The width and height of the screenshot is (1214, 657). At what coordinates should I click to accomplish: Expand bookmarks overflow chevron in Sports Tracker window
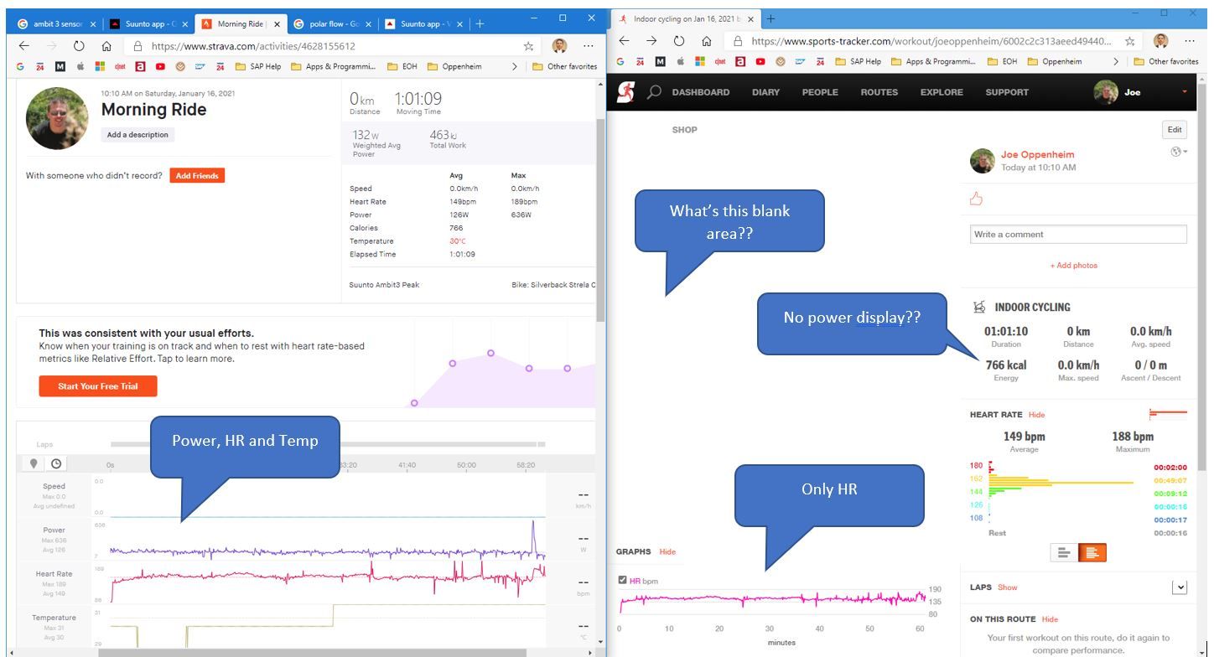(x=1116, y=61)
